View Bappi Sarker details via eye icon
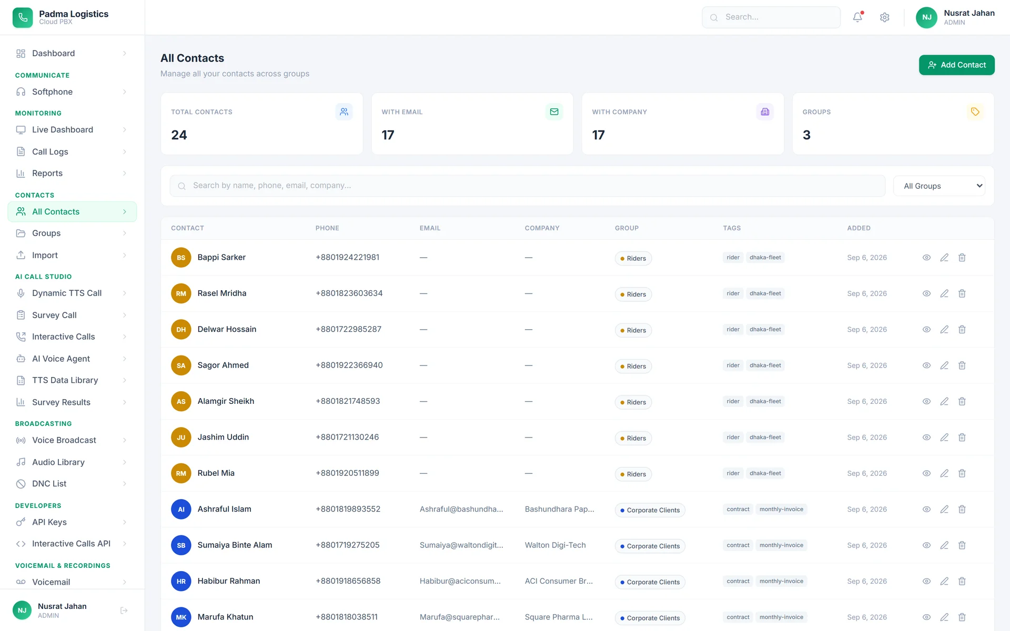The image size is (1010, 631). click(927, 258)
